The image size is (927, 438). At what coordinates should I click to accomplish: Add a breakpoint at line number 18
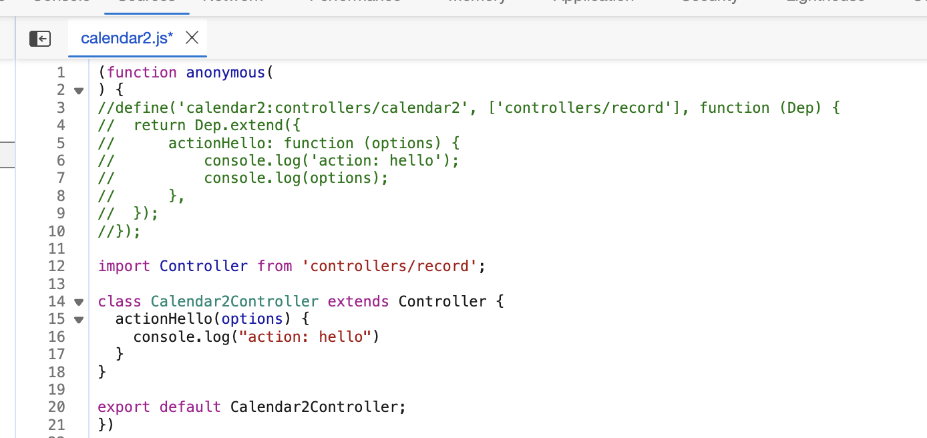pyautogui.click(x=57, y=372)
